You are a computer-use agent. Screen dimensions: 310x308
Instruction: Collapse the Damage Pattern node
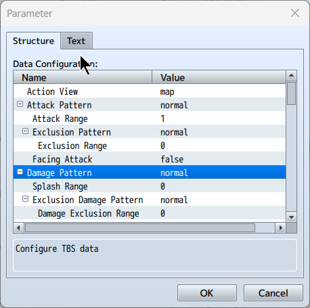[20, 172]
